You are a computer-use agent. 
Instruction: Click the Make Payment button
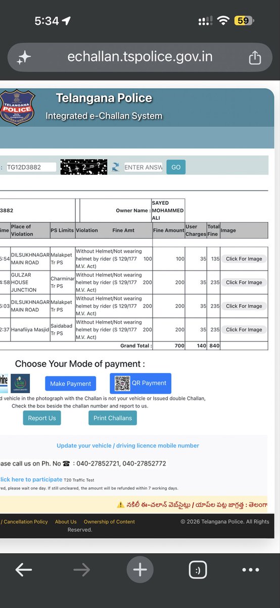point(71,384)
